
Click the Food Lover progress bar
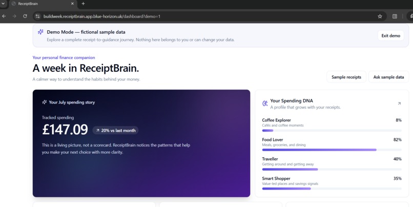[332, 150]
